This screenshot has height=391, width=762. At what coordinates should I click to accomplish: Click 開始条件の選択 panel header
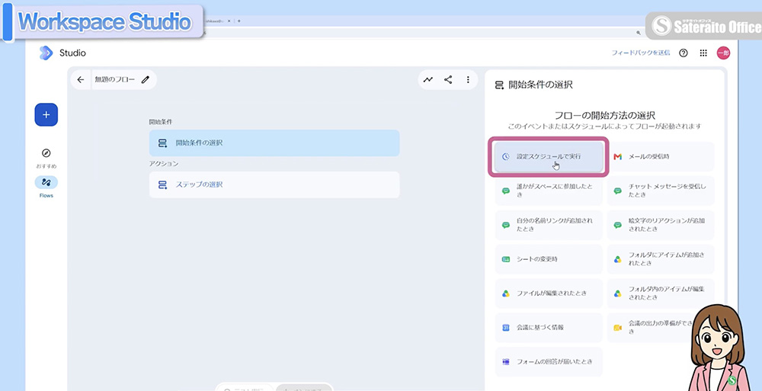coord(540,85)
